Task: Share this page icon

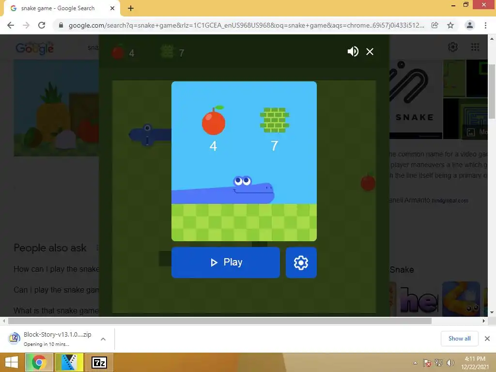Action: [x=435, y=25]
